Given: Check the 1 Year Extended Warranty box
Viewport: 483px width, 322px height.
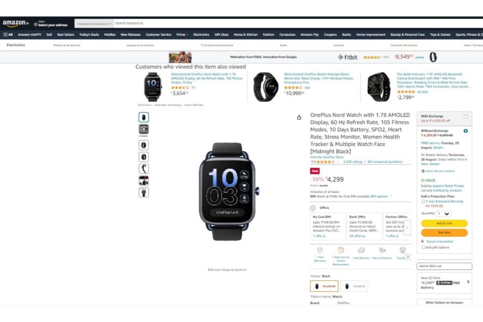Looking at the screenshot, I should [423, 201].
